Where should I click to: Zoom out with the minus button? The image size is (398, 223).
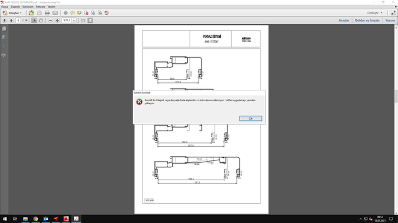pos(50,20)
